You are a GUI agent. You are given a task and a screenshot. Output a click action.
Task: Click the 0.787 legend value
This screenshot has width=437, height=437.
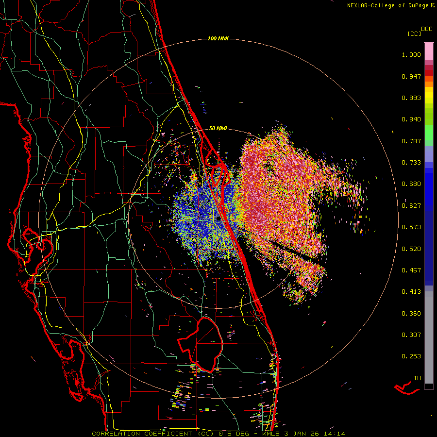[x=411, y=141]
